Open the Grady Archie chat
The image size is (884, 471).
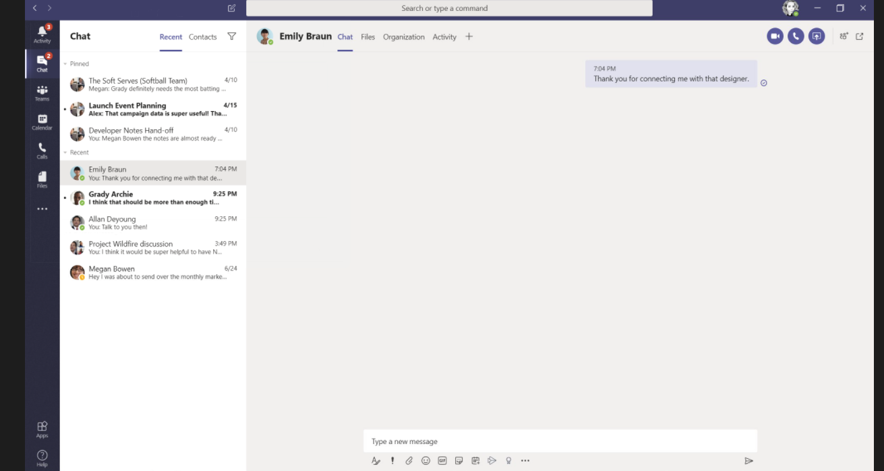pyautogui.click(x=153, y=197)
